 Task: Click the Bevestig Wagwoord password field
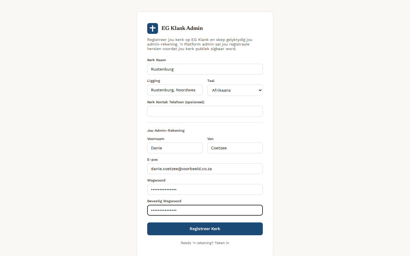click(x=205, y=210)
